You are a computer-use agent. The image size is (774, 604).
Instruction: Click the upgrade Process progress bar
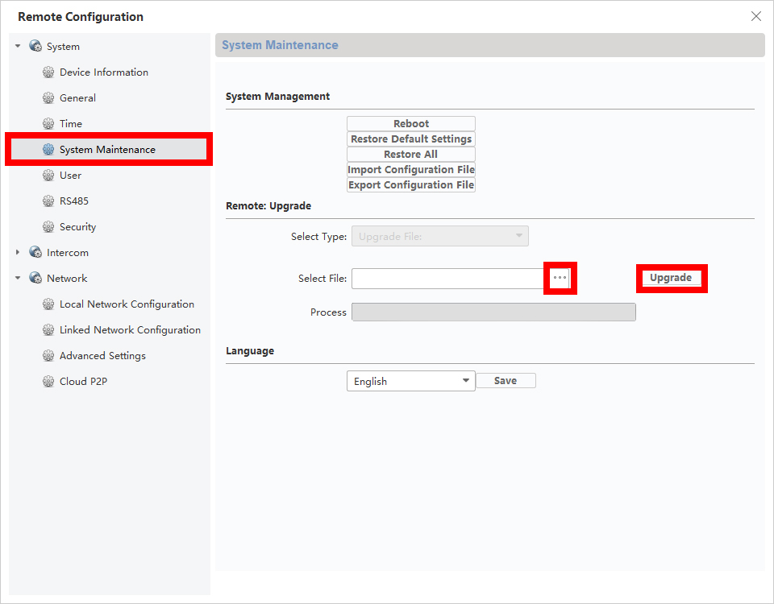(493, 312)
